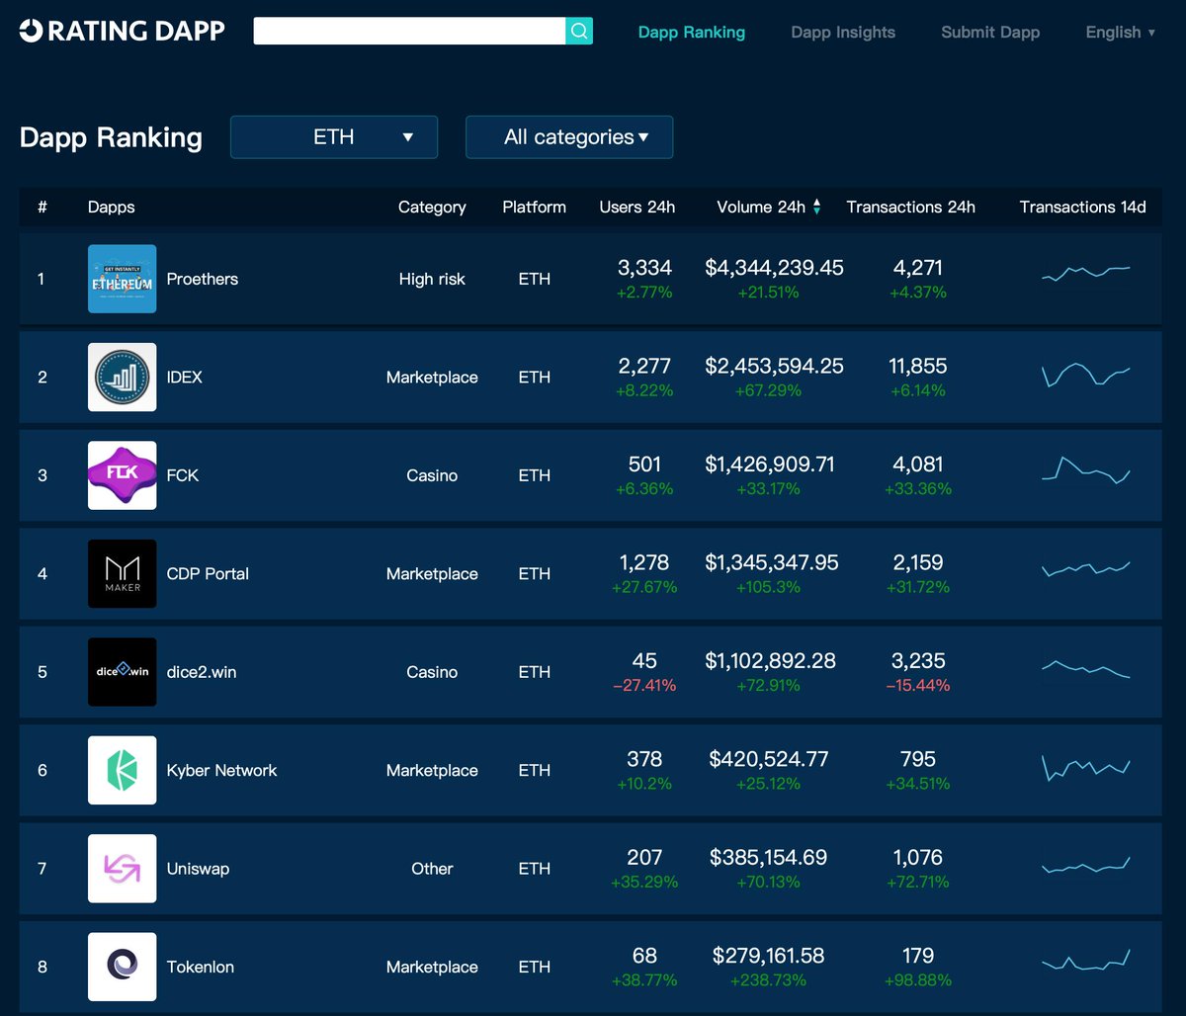Viewport: 1186px width, 1016px height.
Task: Open the Tokenlon dapp icon
Action: 123,967
